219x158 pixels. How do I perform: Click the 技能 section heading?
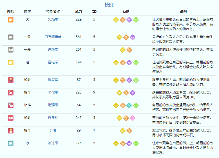(x=109, y=5)
